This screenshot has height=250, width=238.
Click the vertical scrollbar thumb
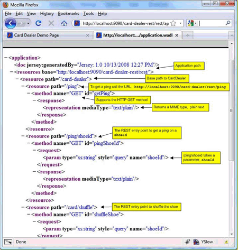click(x=232, y=110)
